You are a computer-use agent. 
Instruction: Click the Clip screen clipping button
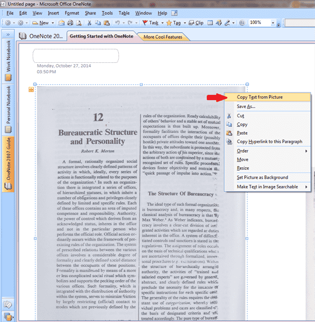click(196, 23)
